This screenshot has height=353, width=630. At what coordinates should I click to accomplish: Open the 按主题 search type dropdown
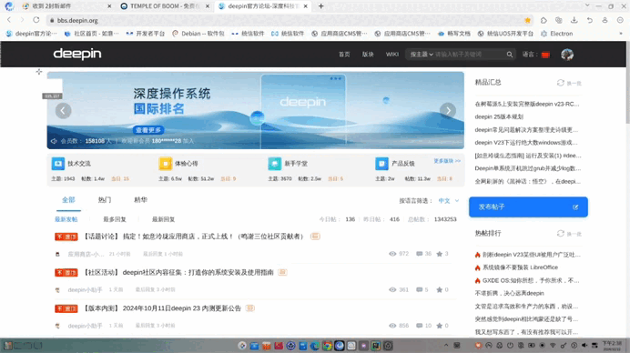pyautogui.click(x=422, y=55)
